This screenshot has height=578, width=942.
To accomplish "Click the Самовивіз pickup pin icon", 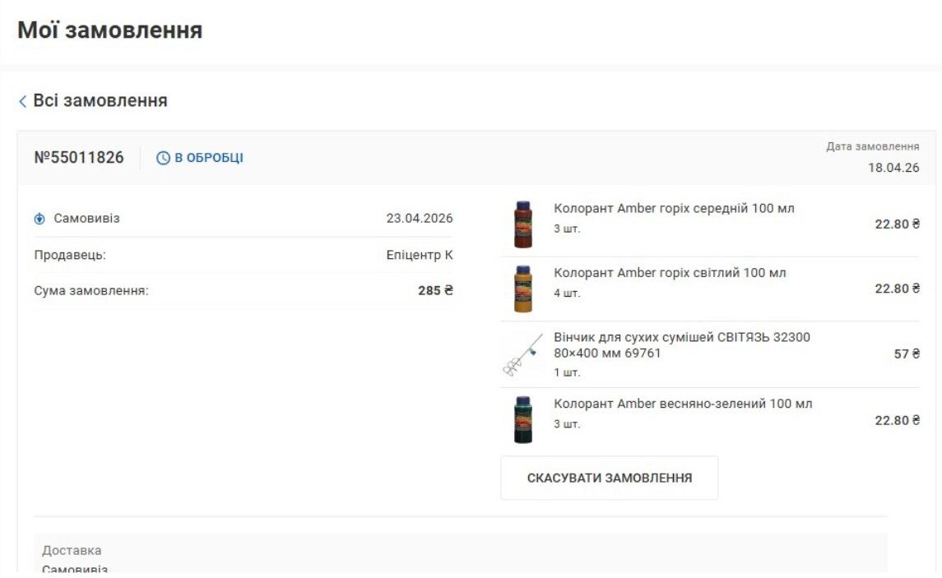I will pyautogui.click(x=39, y=219).
